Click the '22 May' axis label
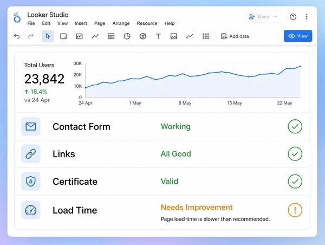The width and height of the screenshot is (325, 245). (284, 103)
